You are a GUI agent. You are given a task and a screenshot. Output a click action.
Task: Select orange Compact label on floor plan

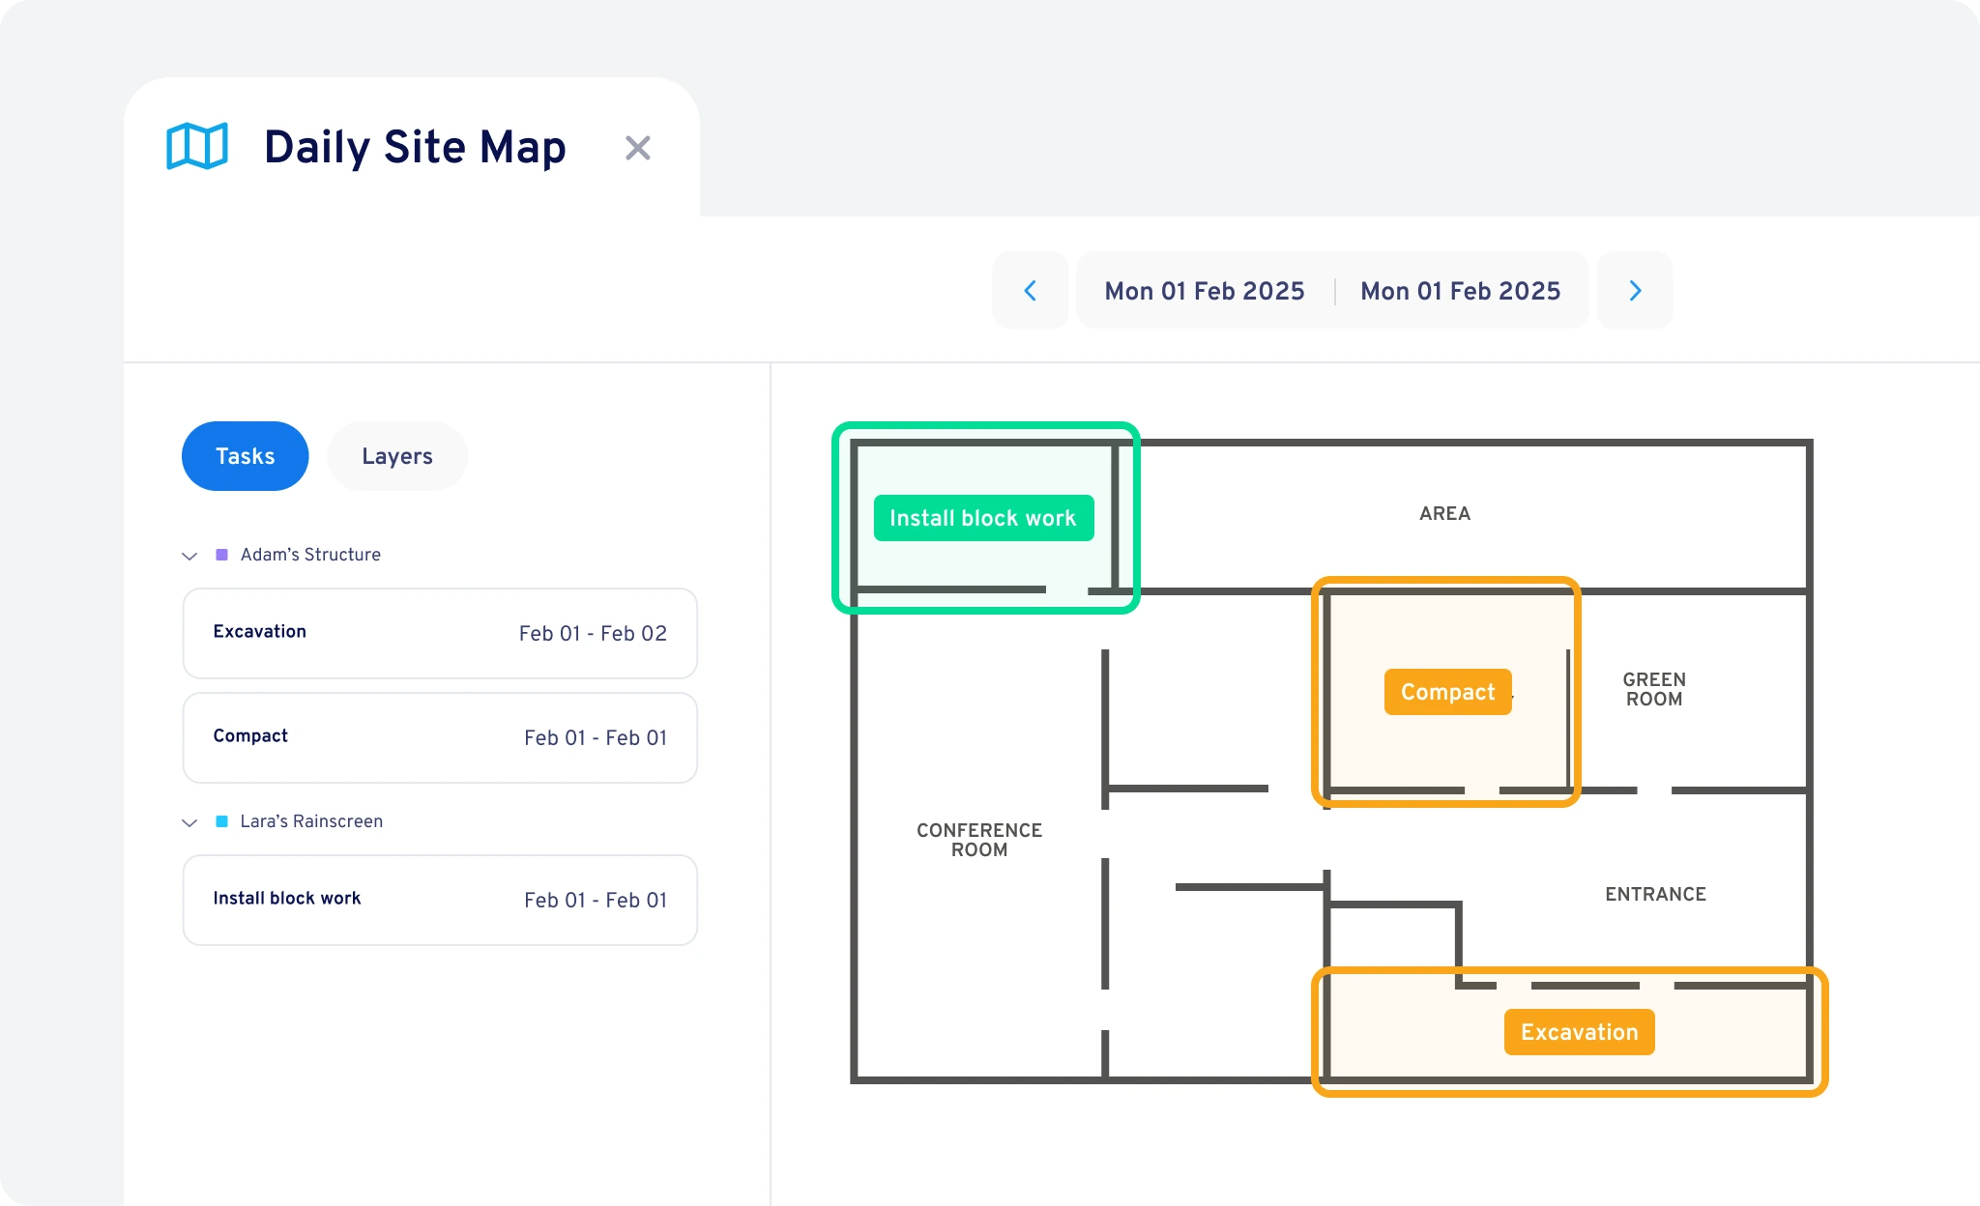[x=1447, y=692]
